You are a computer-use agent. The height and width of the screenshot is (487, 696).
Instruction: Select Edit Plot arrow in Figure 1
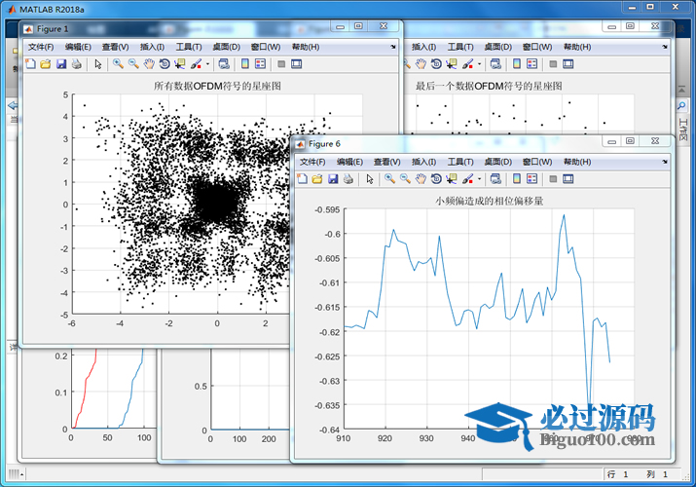click(98, 64)
